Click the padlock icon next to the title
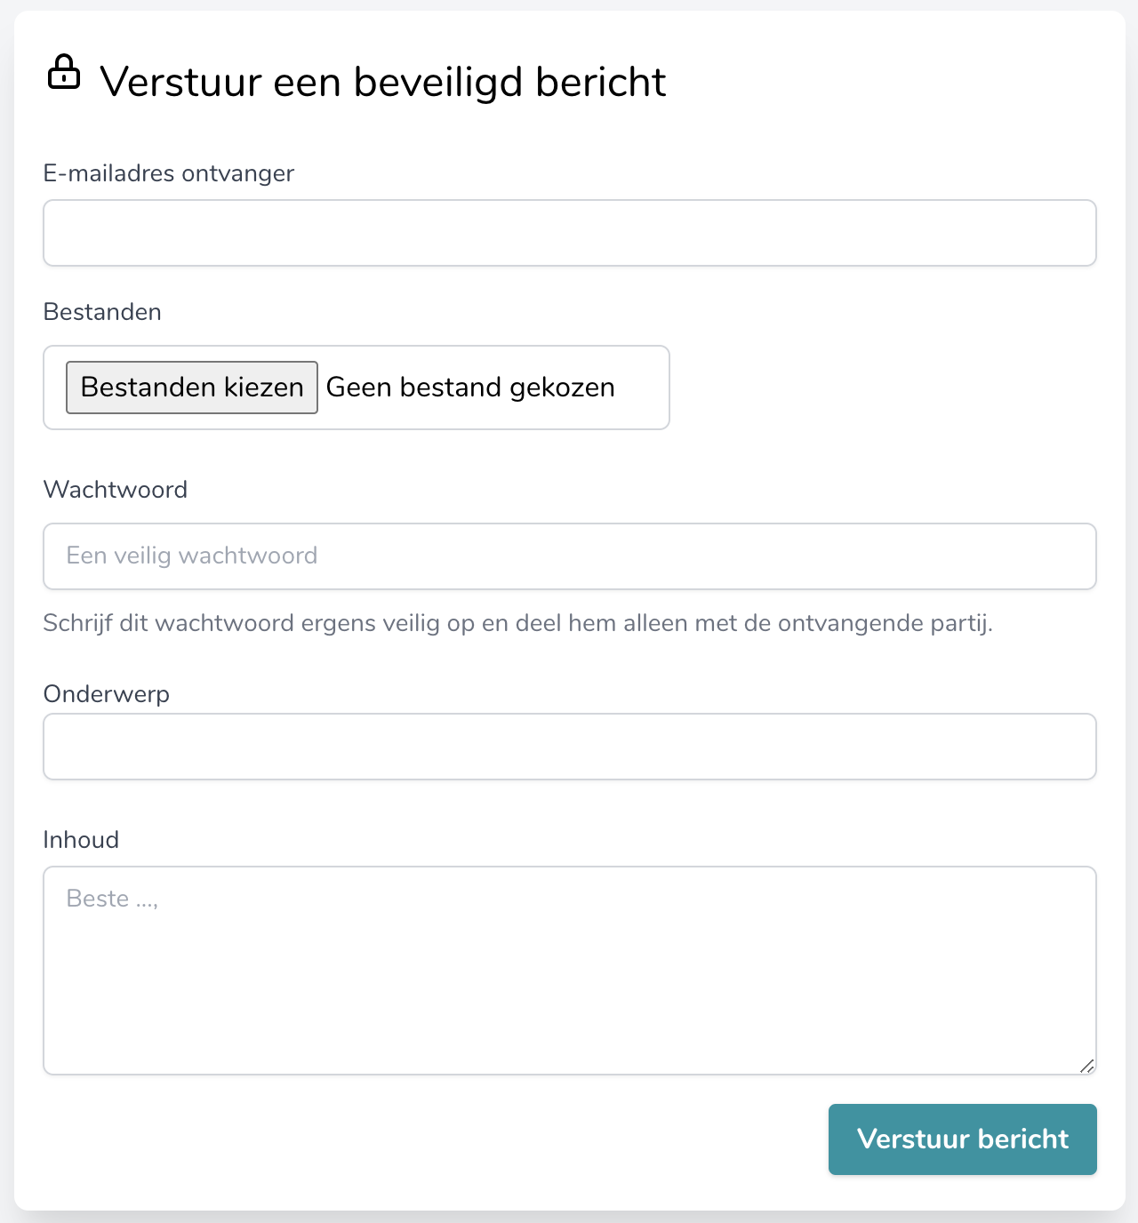1138x1223 pixels. (x=66, y=75)
